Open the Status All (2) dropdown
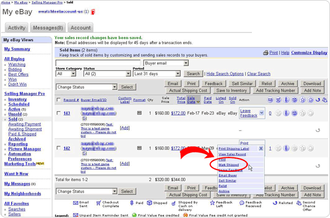The image size is (330, 218). coord(107,74)
